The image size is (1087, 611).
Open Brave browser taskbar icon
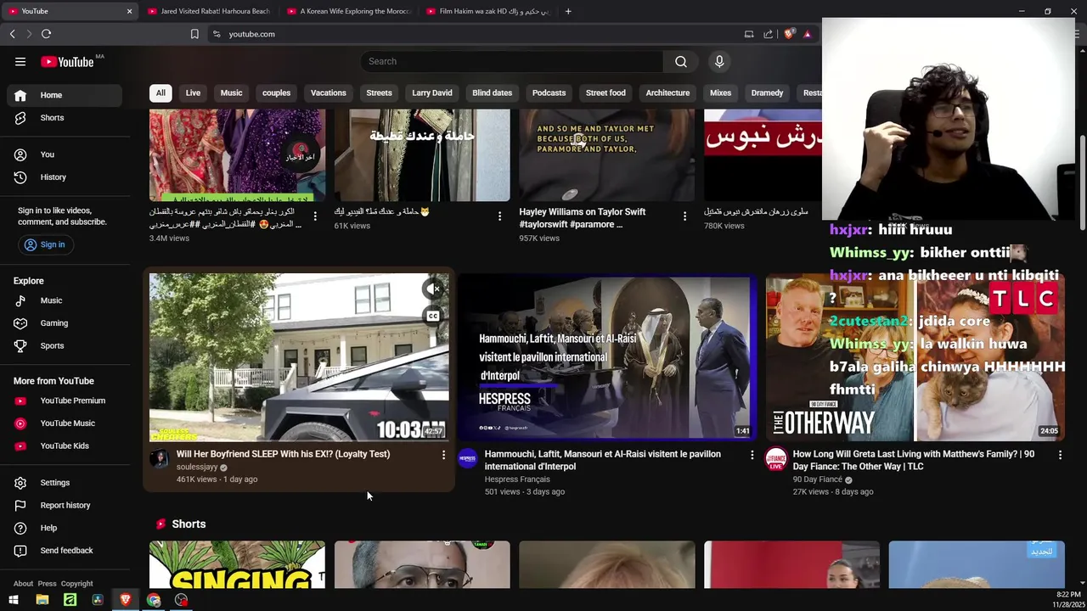pyautogui.click(x=126, y=600)
